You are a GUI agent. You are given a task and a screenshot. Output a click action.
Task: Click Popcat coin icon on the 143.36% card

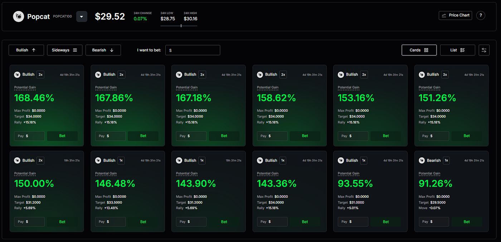pyautogui.click(x=260, y=161)
